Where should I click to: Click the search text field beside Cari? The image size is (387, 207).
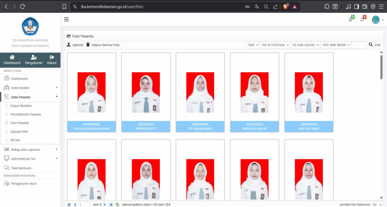point(359,45)
